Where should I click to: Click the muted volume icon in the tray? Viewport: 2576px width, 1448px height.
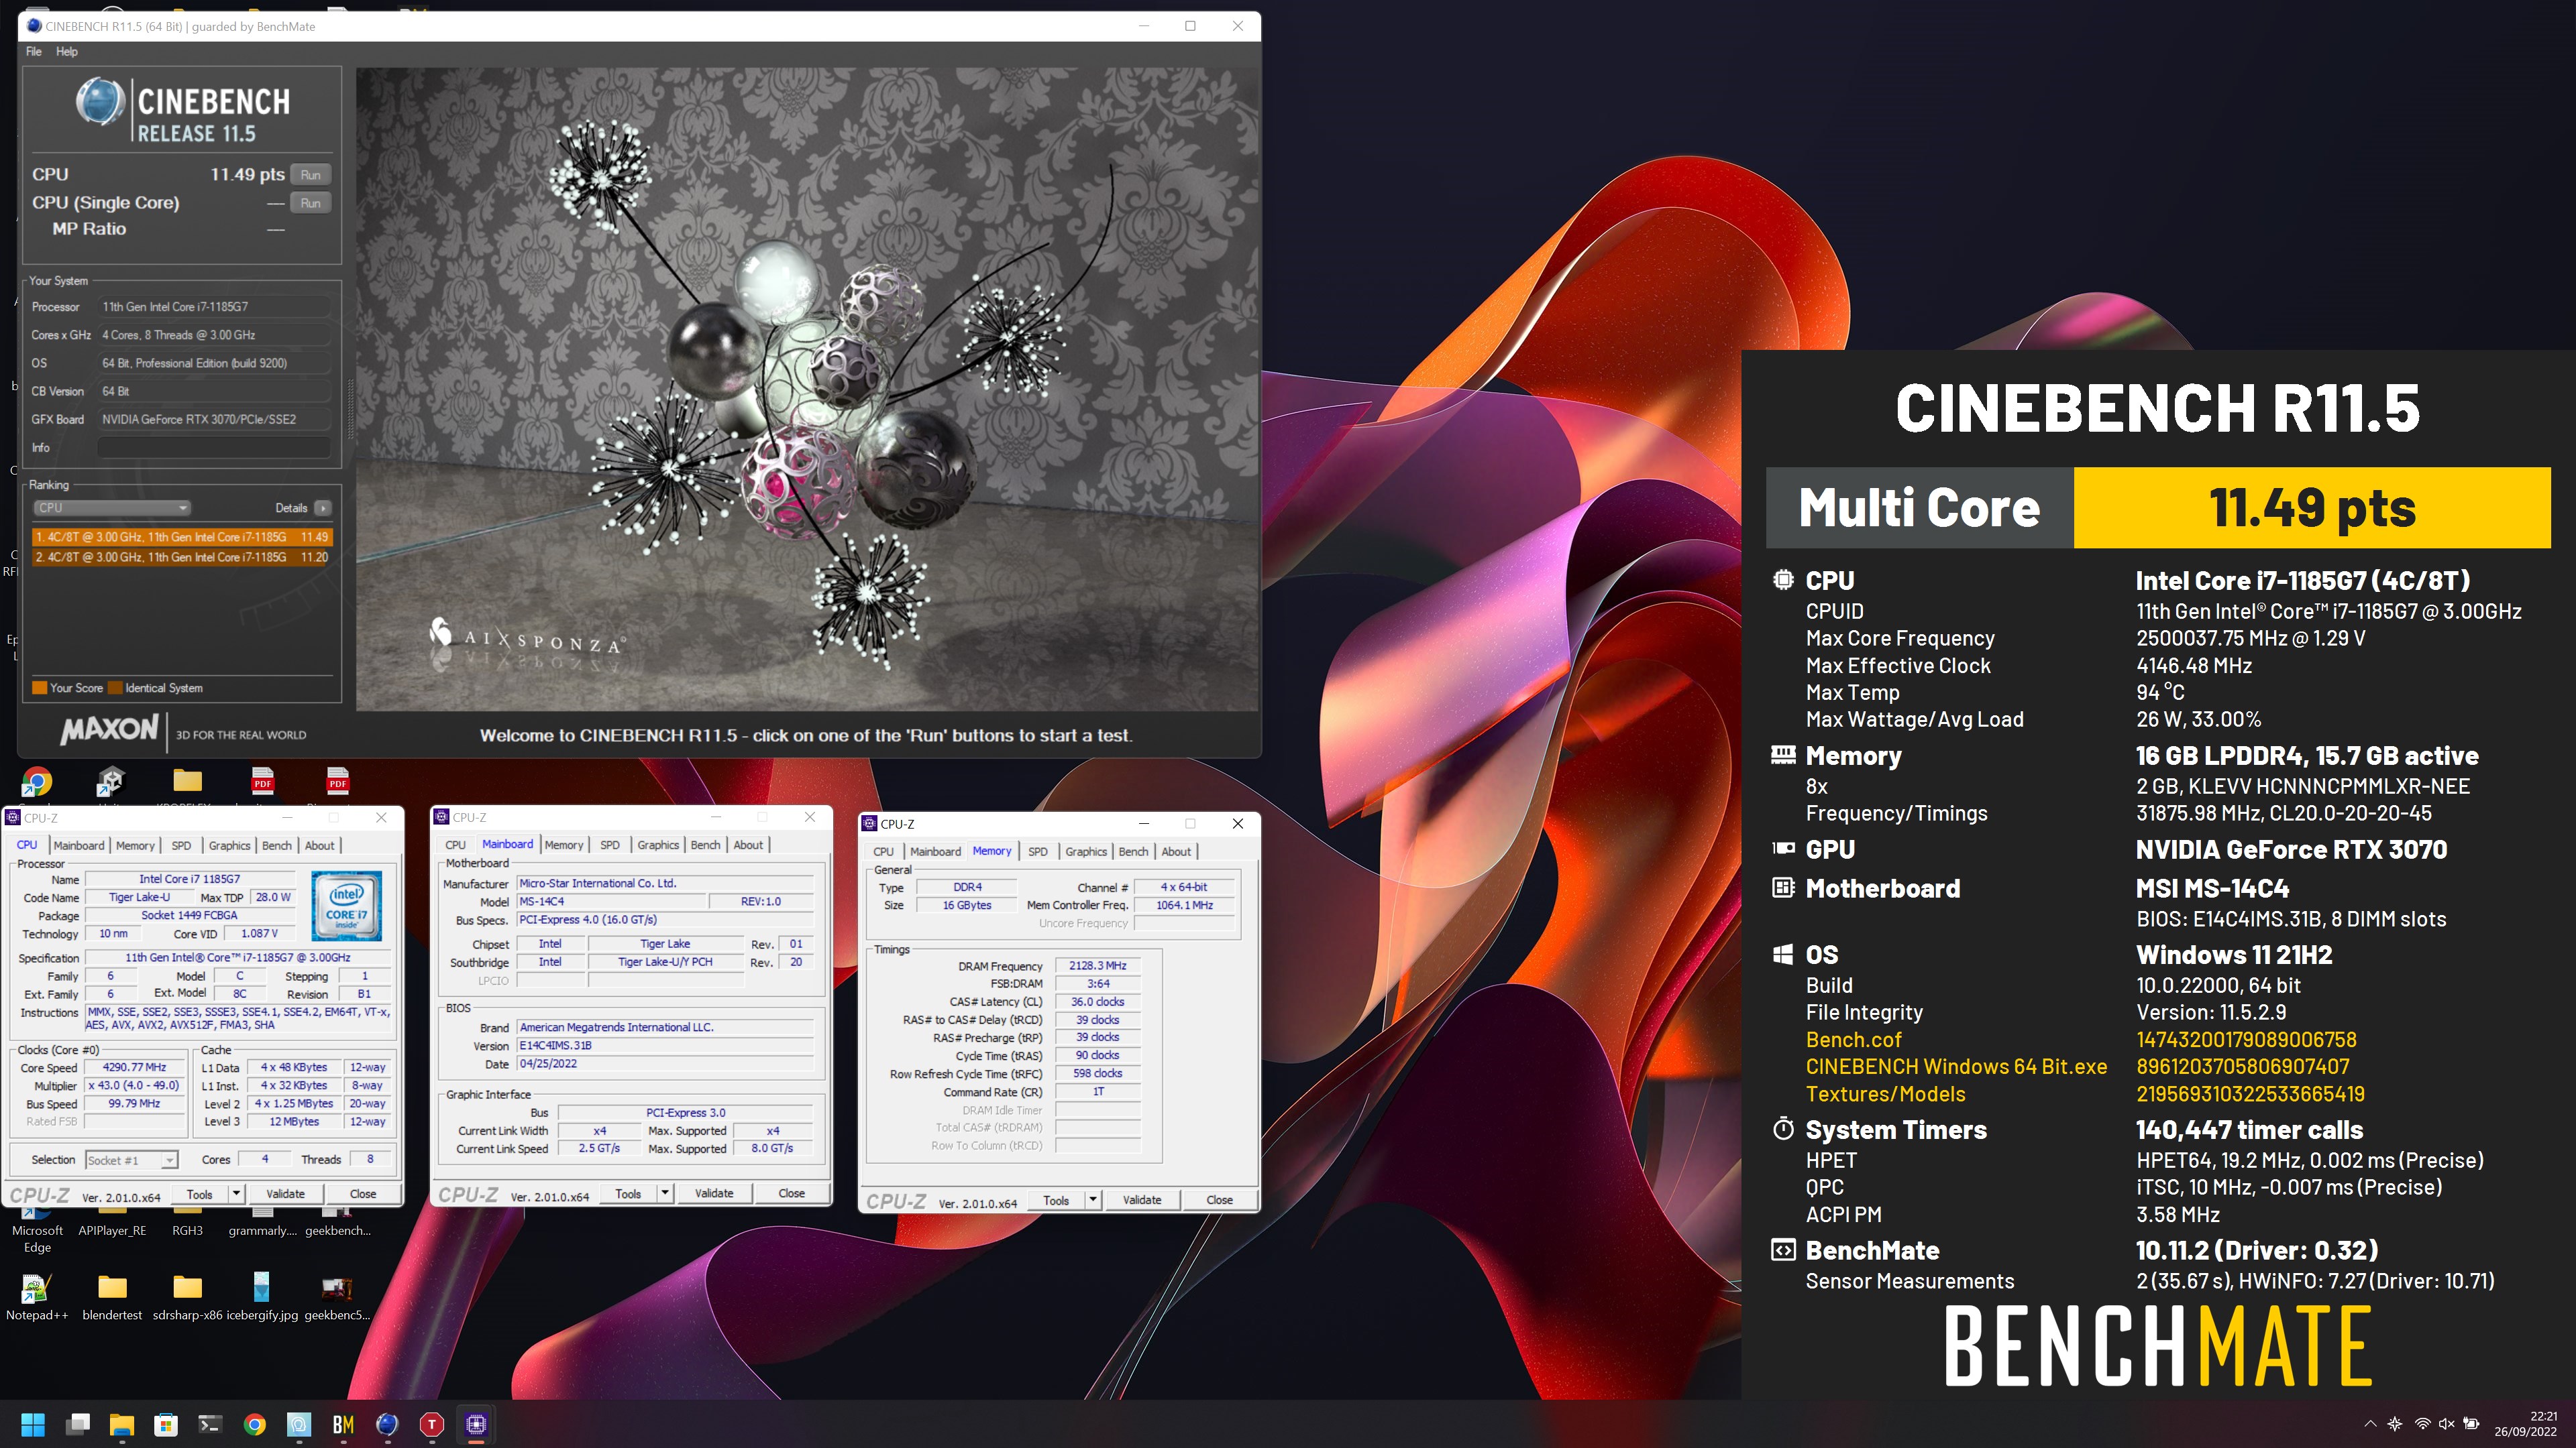(x=2446, y=1424)
